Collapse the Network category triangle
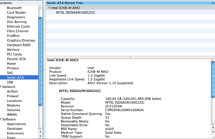The image size is (215, 139). [x=1, y=86]
